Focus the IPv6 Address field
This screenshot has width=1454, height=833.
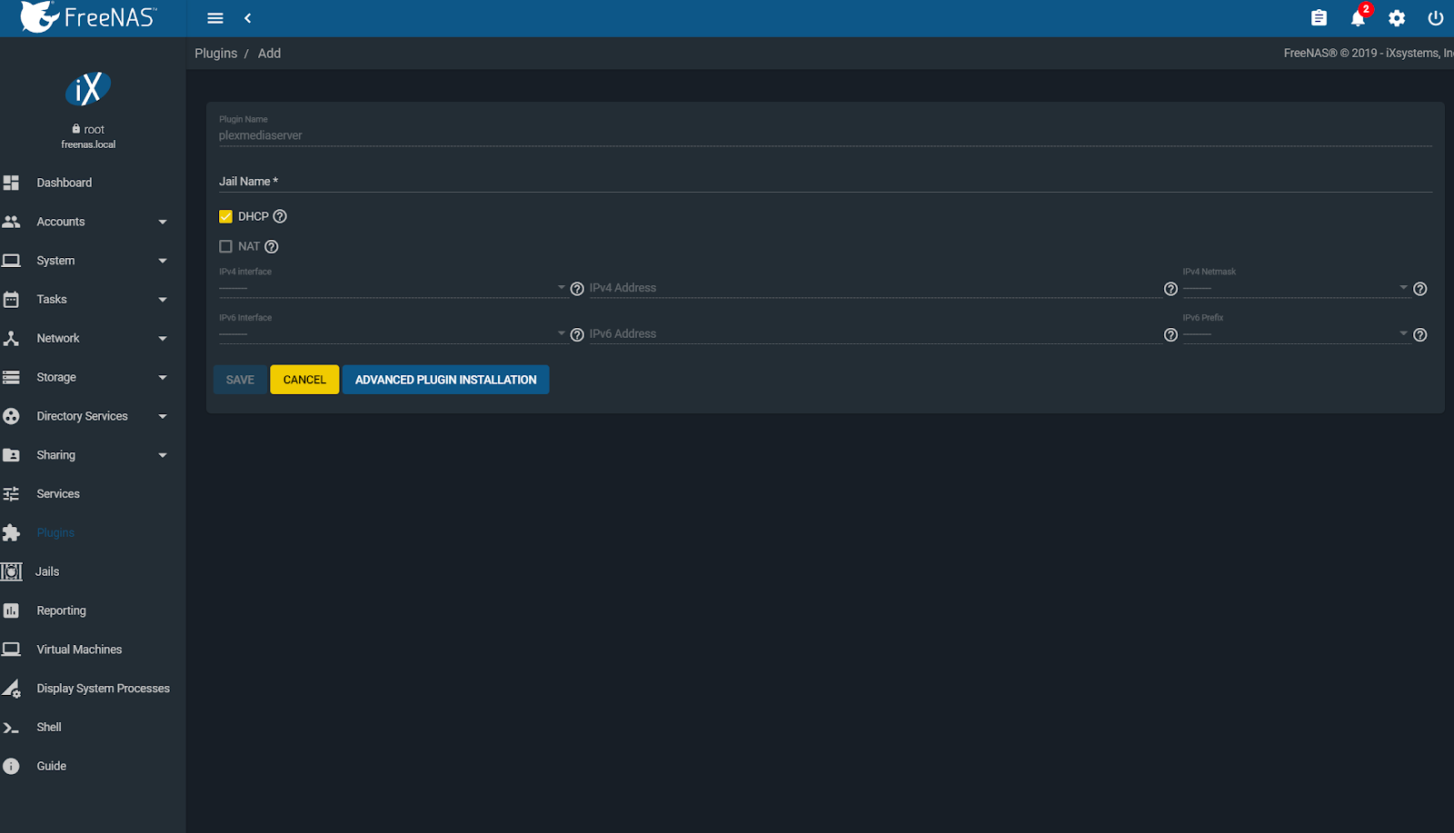[x=875, y=334]
